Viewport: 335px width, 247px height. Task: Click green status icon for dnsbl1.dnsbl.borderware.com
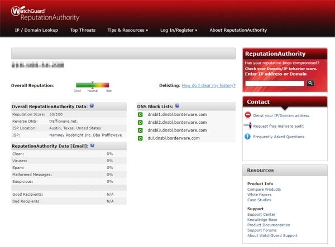141,114
